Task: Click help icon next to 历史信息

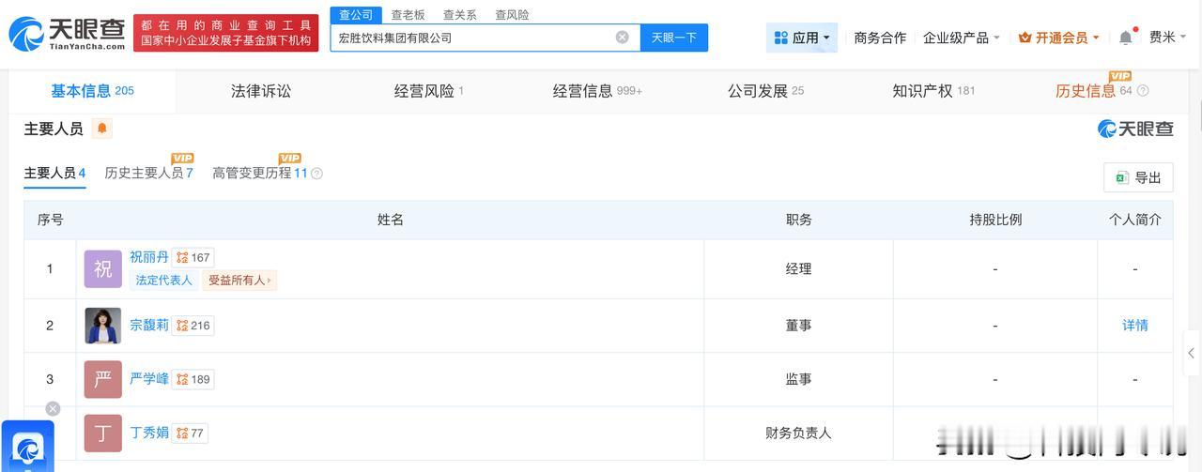Action: [1143, 91]
